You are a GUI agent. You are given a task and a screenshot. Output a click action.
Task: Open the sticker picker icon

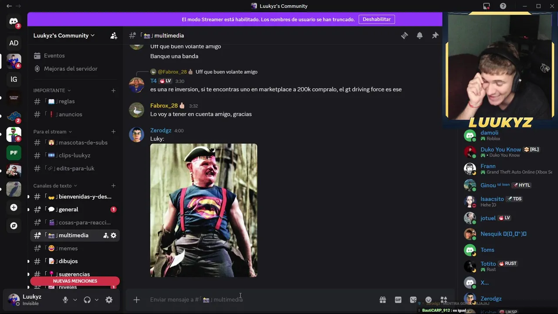click(413, 300)
